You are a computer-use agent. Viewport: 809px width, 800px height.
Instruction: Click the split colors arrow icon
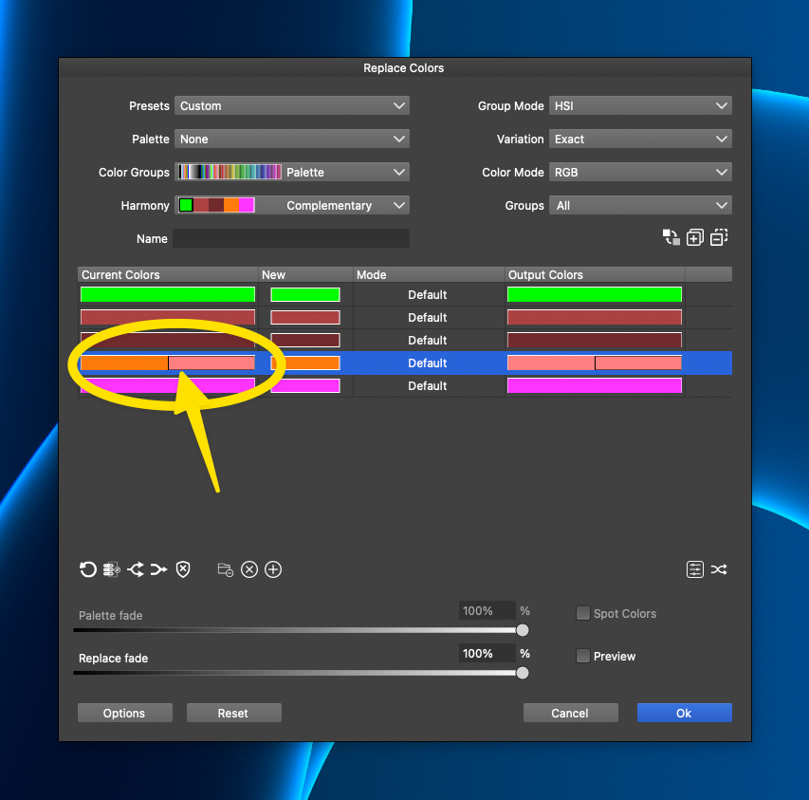(x=136, y=569)
